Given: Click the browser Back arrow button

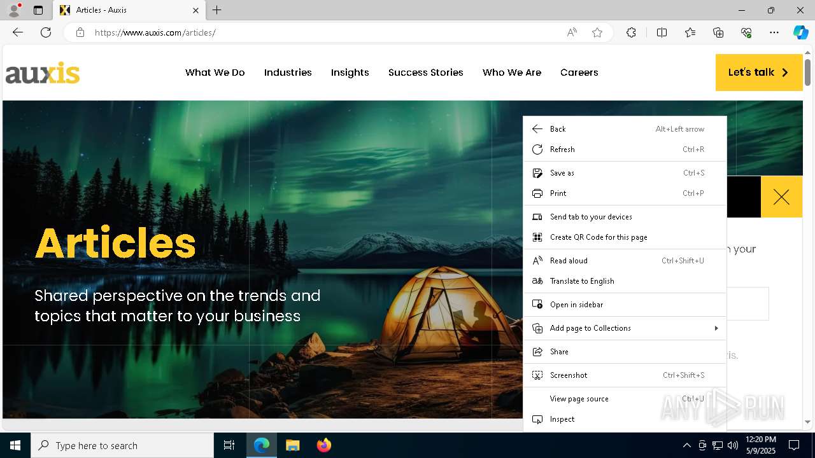Looking at the screenshot, I should (x=18, y=32).
